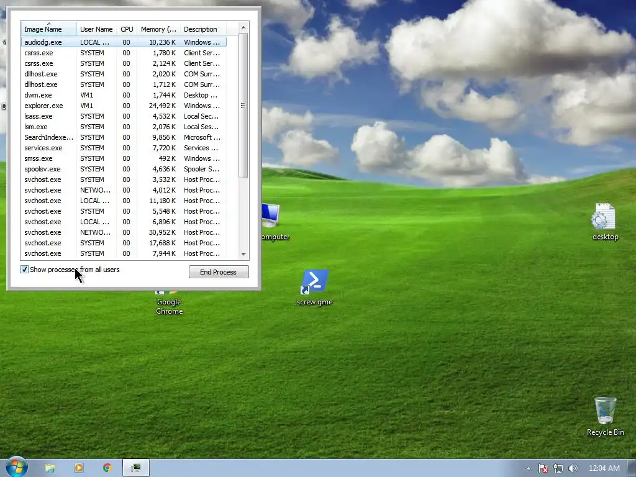636x477 pixels.
Task: Select the services.exe process
Action: [x=124, y=148]
